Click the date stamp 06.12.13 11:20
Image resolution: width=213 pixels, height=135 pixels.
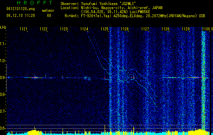point(21,16)
